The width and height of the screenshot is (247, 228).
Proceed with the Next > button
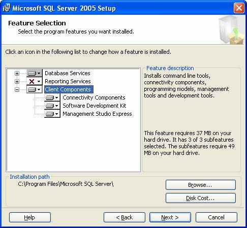(170, 217)
